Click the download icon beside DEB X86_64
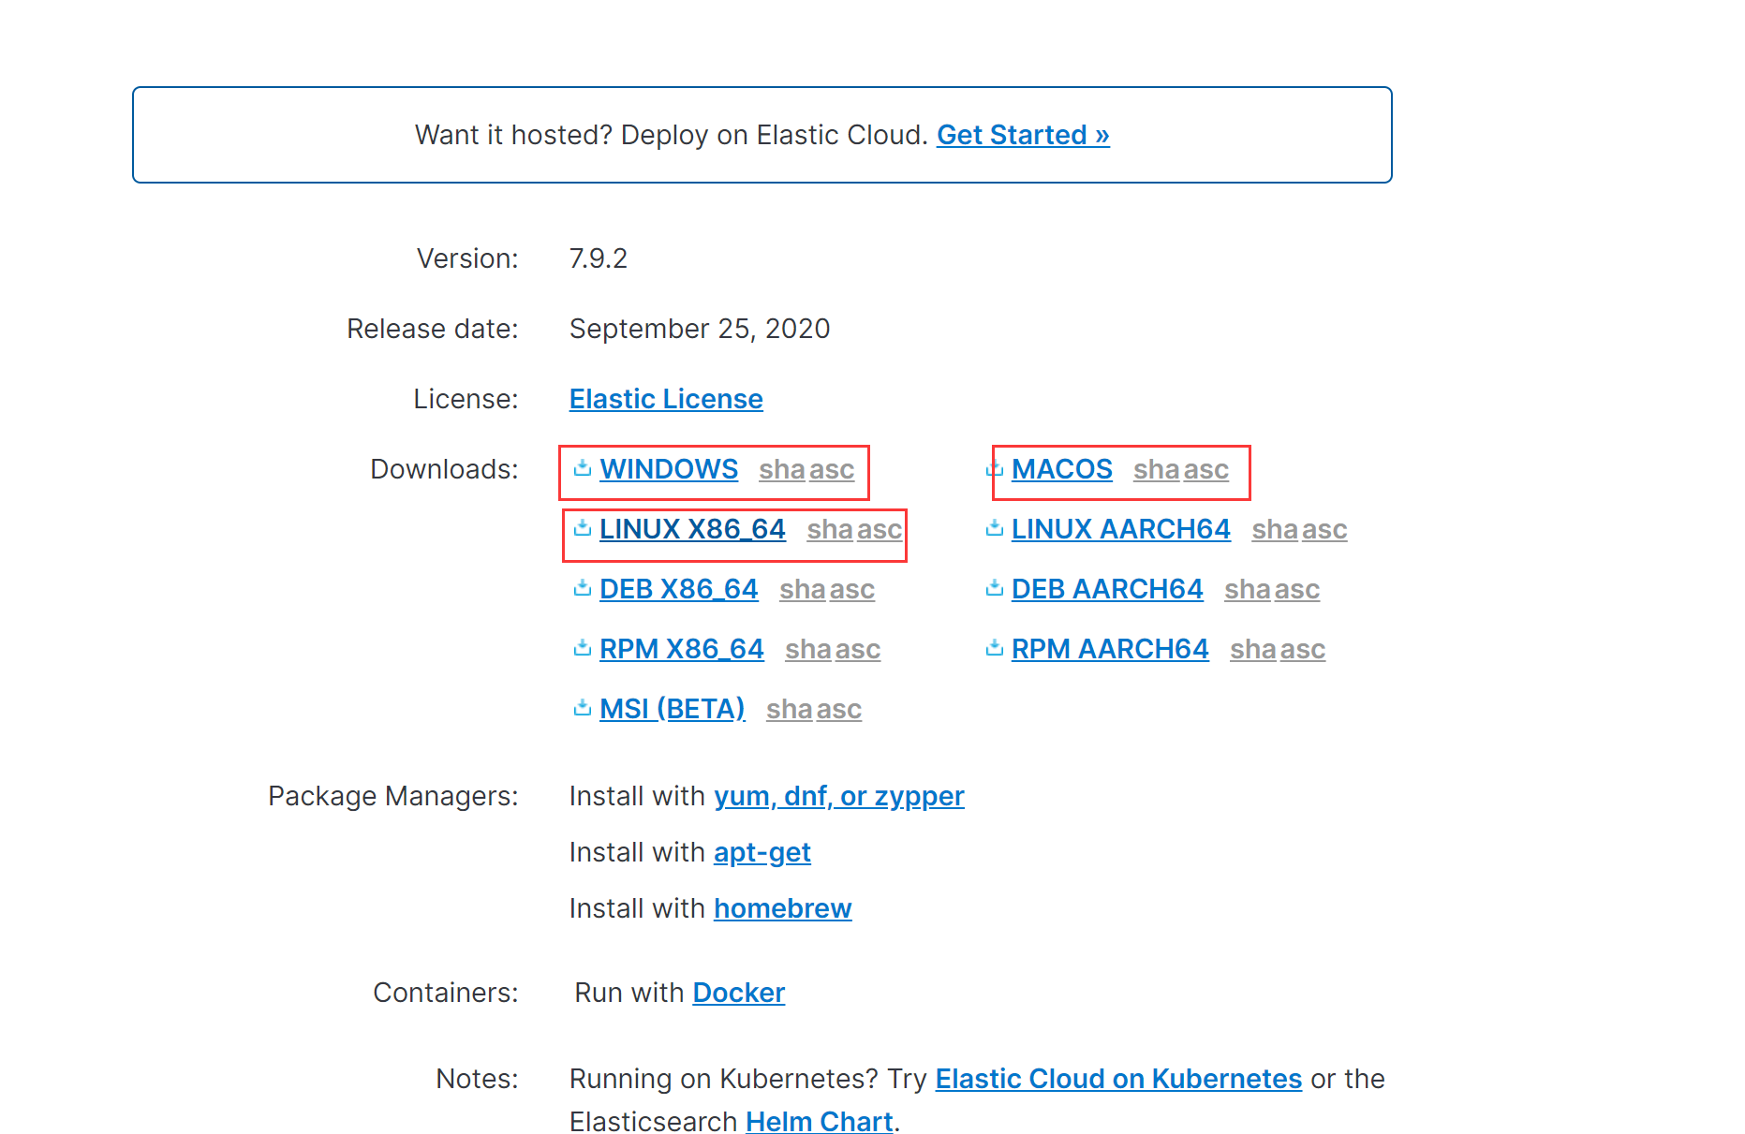The height and width of the screenshot is (1134, 1745). tap(583, 587)
